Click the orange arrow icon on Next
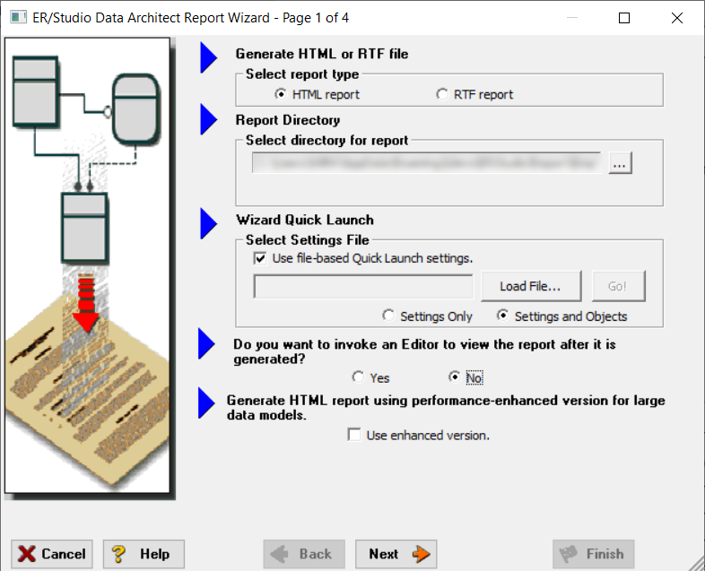 click(422, 554)
